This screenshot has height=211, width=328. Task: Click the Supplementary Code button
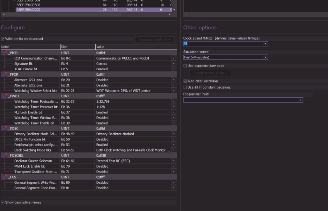coord(210,73)
